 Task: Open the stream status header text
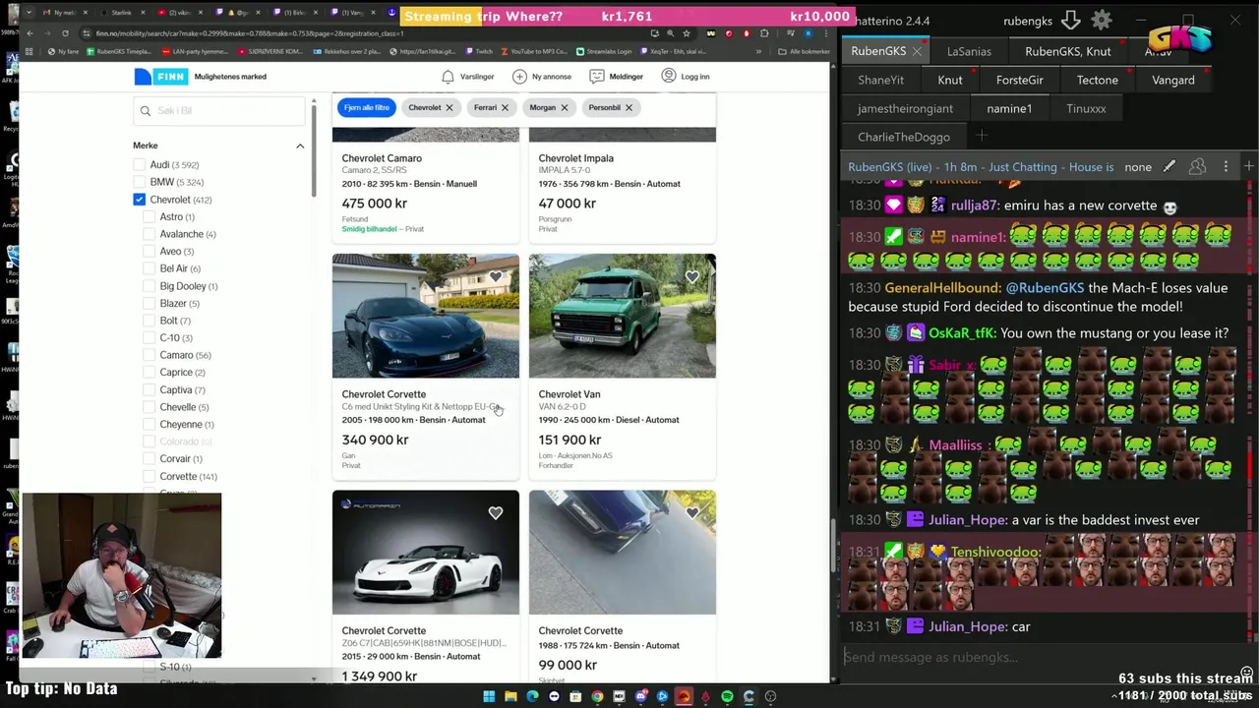point(981,167)
